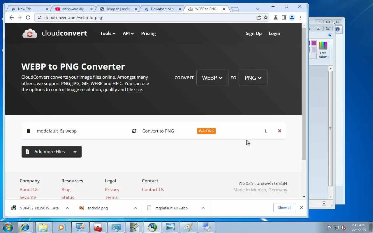Click Sign Up

[x=254, y=33]
